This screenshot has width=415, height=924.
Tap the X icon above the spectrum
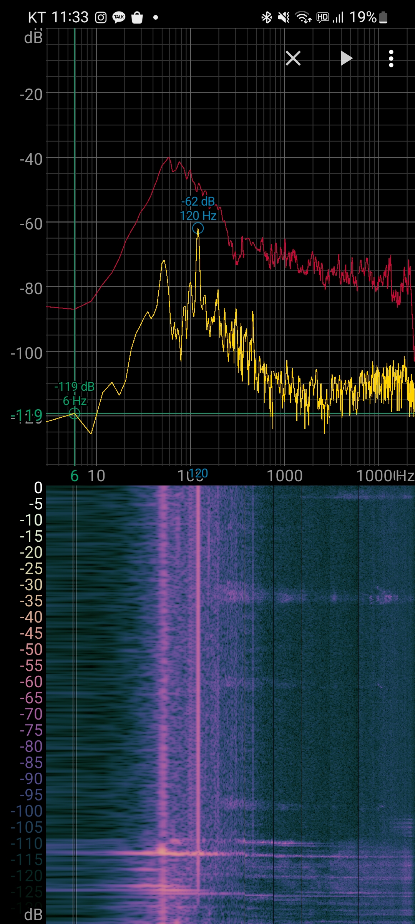(x=293, y=59)
